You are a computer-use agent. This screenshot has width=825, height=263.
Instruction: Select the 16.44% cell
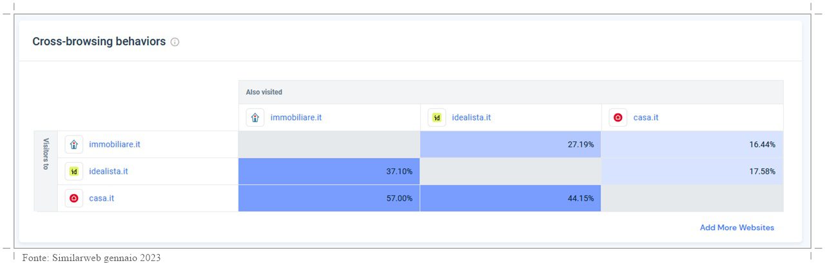[692, 145]
